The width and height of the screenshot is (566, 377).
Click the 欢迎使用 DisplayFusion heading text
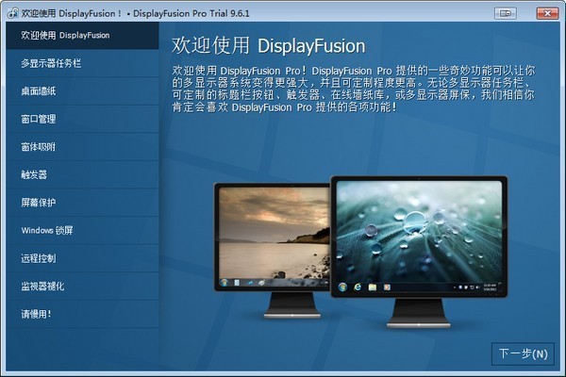click(268, 46)
